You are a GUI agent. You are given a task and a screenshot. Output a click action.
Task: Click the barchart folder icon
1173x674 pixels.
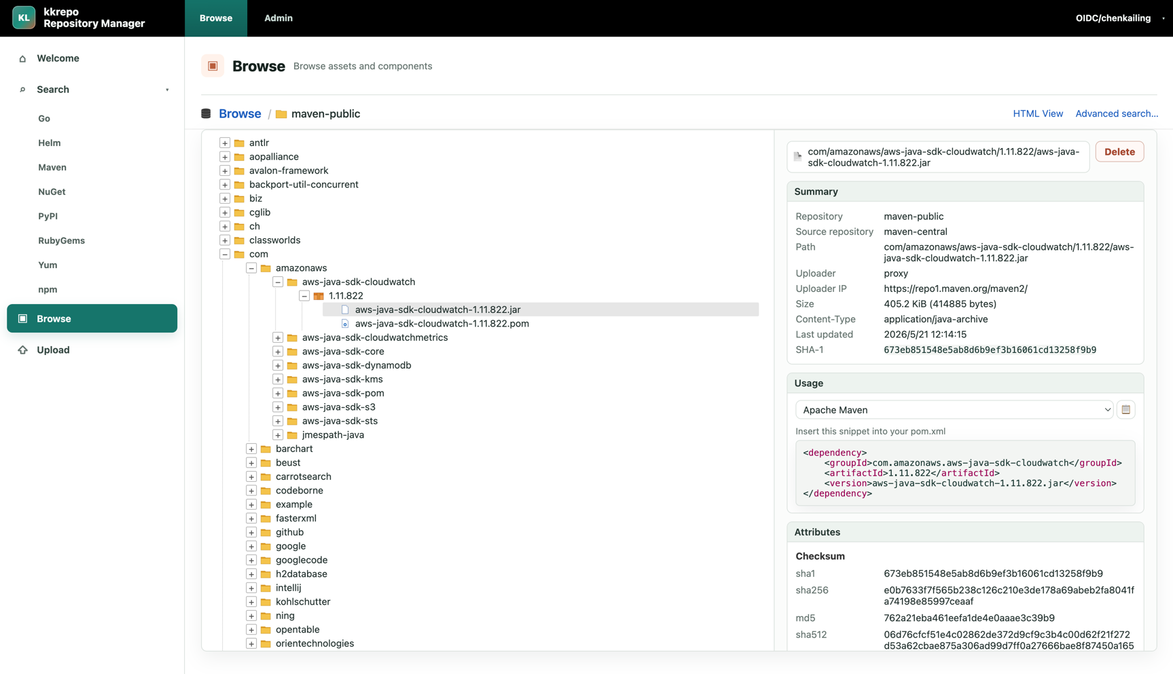[x=266, y=449]
